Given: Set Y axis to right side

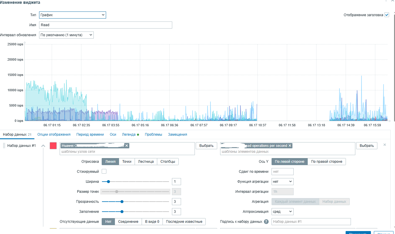Looking at the screenshot, I should (327, 162).
